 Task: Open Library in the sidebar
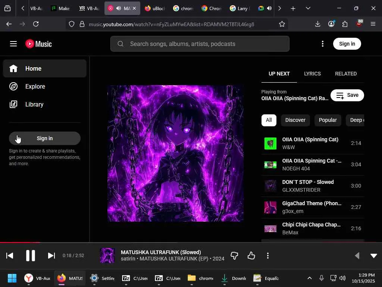pos(45,105)
